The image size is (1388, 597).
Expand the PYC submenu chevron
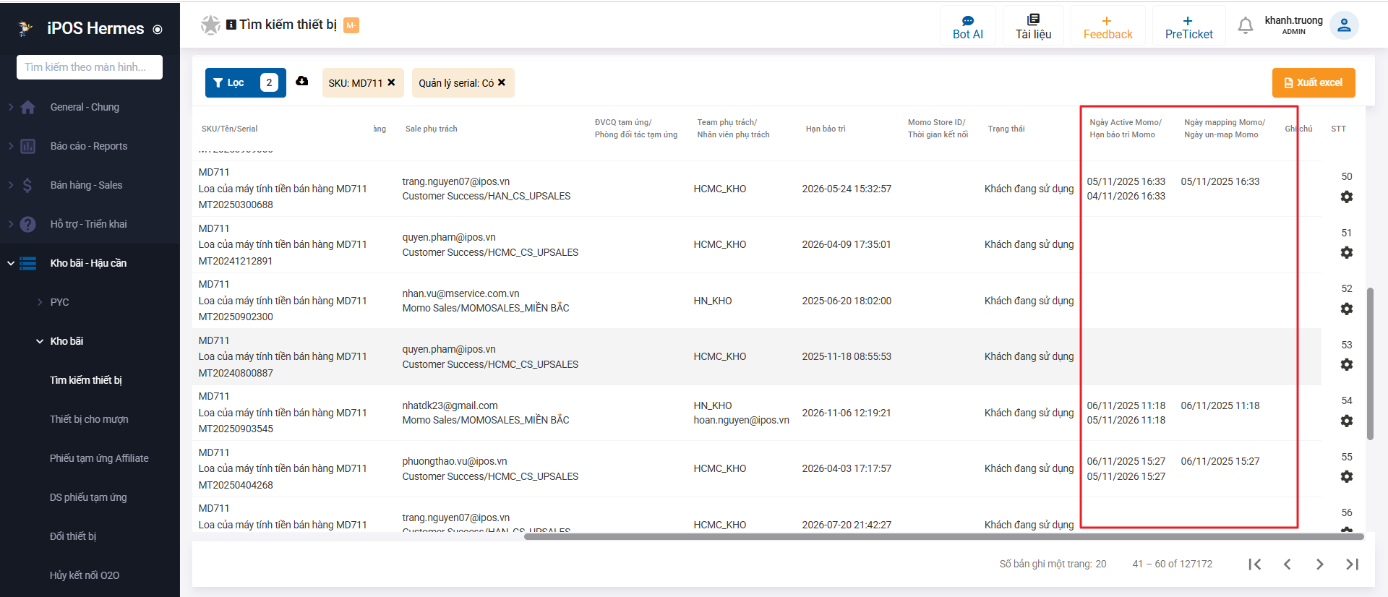[40, 302]
